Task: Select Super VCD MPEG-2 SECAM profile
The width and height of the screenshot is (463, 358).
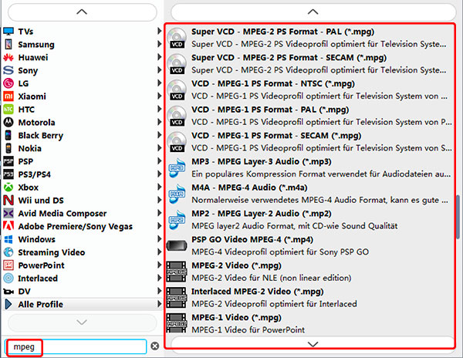Action: pos(309,64)
